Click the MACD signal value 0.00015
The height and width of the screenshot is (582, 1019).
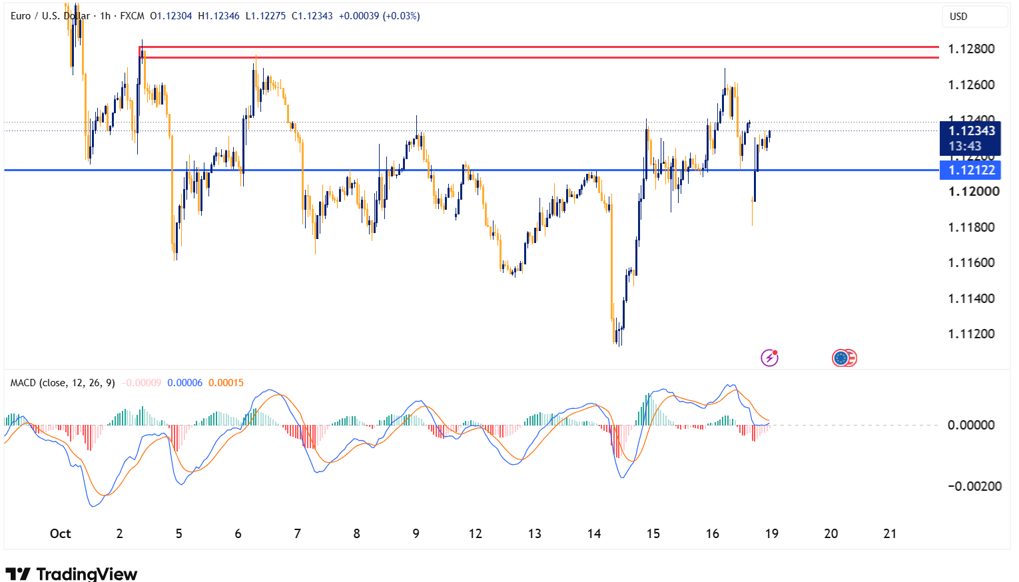point(226,383)
